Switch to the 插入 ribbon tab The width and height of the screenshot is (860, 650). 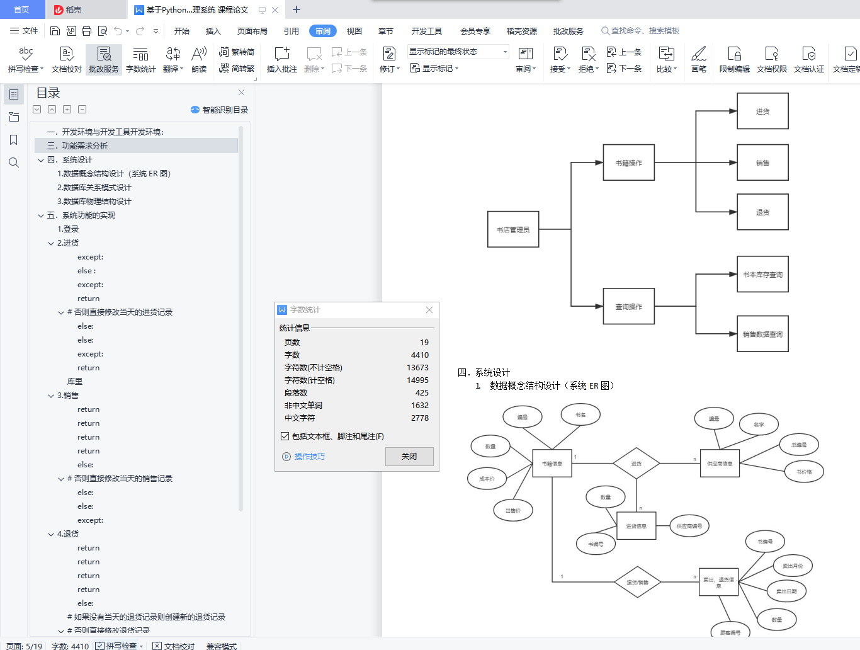coord(213,31)
